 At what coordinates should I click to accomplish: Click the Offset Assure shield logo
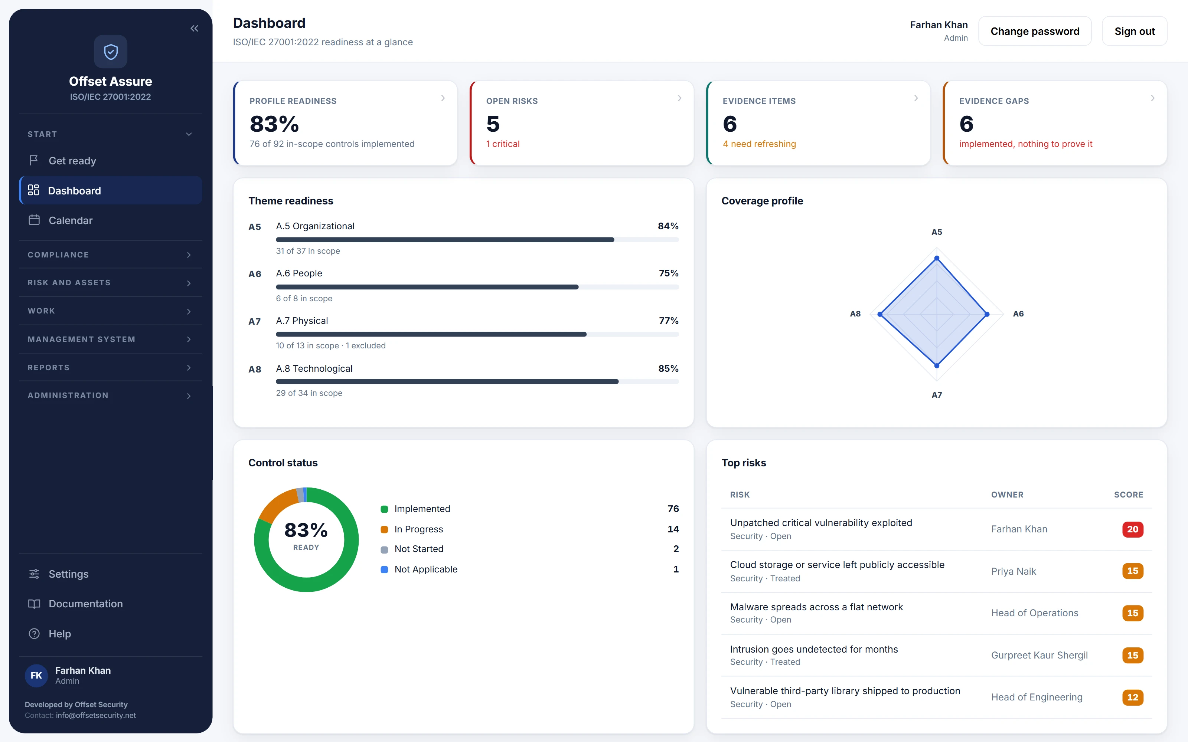click(111, 52)
